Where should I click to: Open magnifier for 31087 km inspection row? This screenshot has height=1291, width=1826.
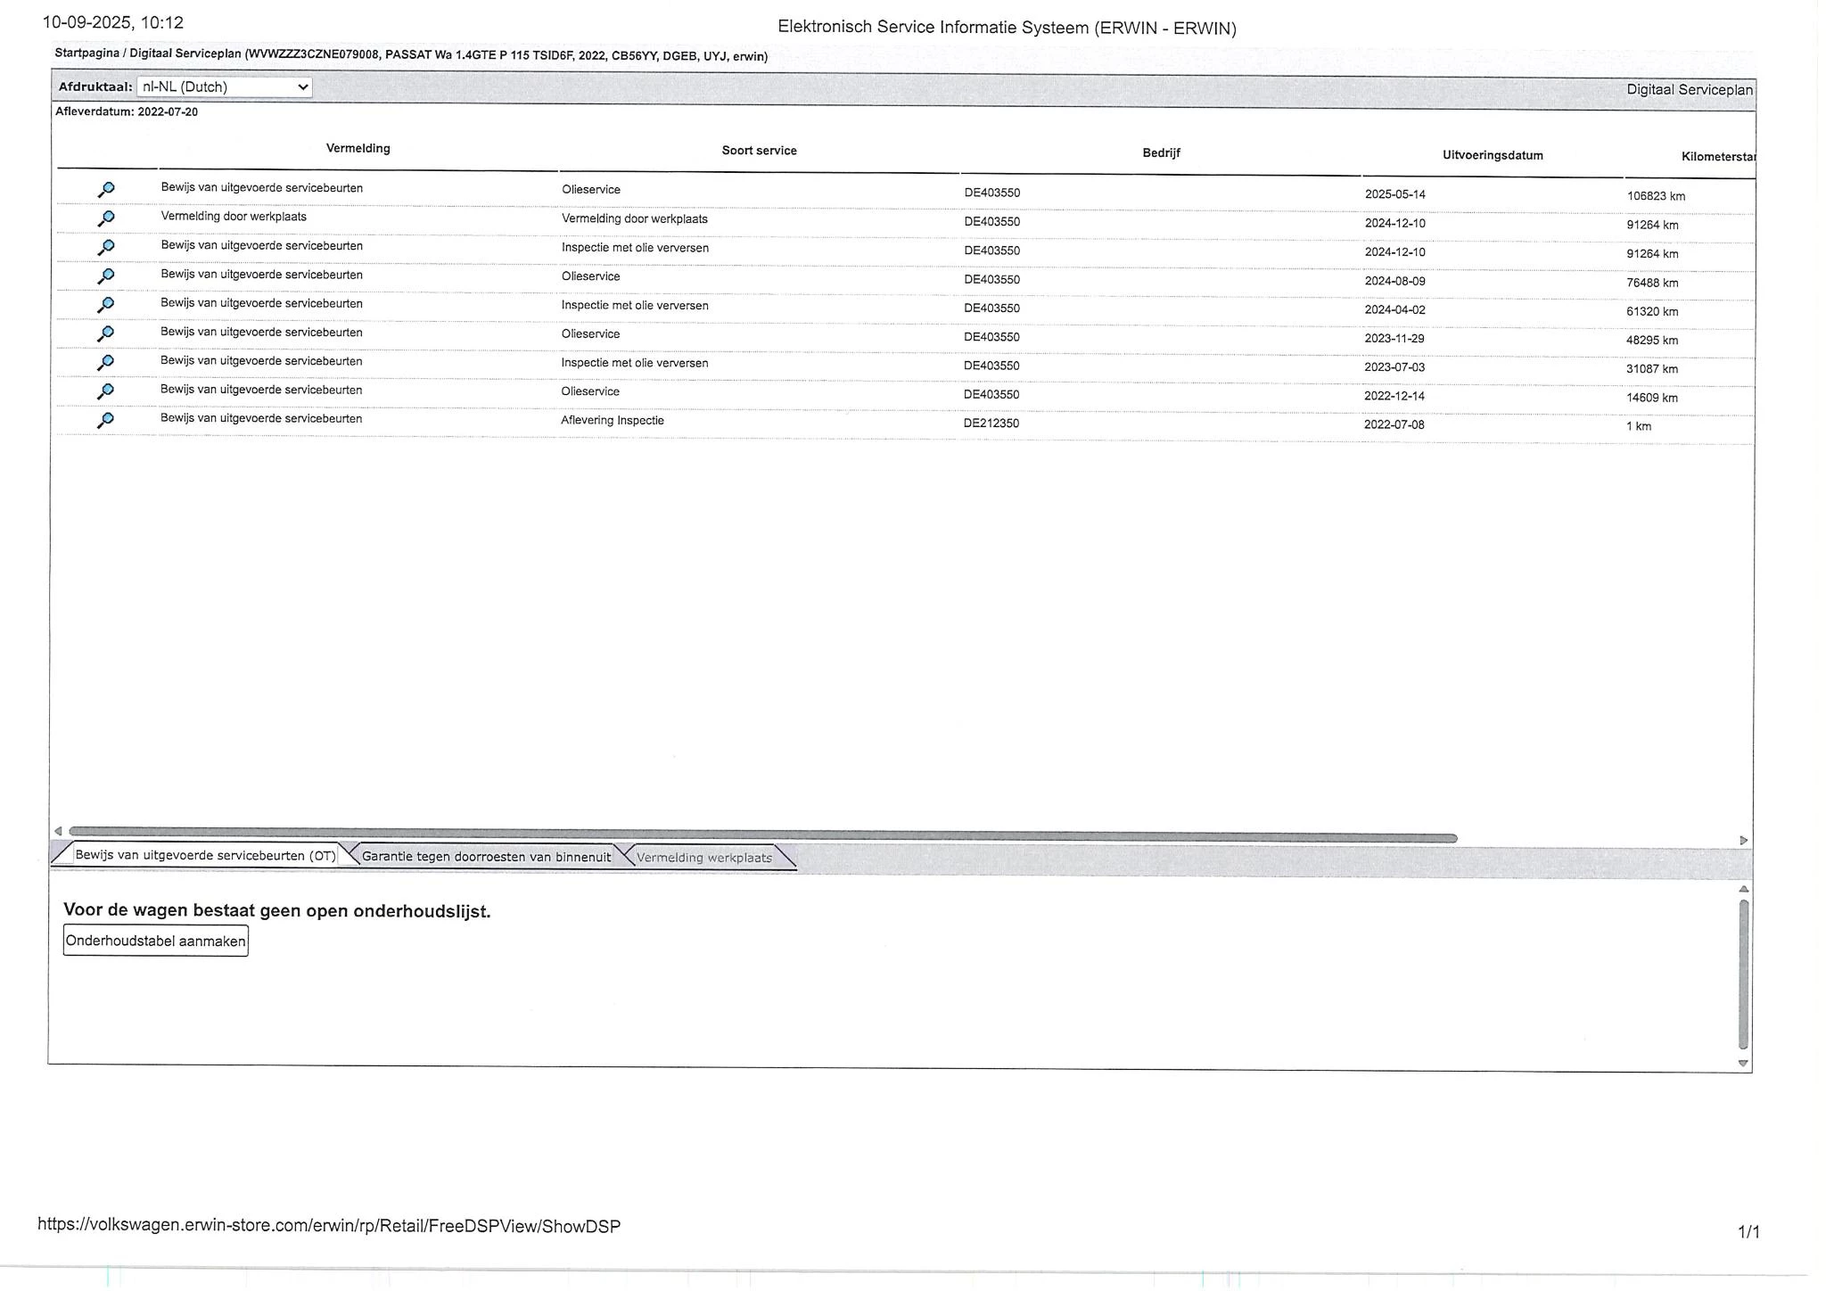point(105,362)
